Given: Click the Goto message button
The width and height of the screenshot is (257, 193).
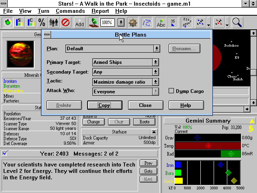Looking at the screenshot, I should (x=149, y=171).
